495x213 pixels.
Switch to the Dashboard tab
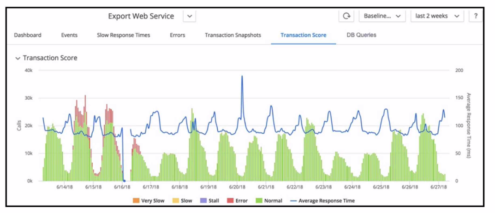(x=28, y=35)
